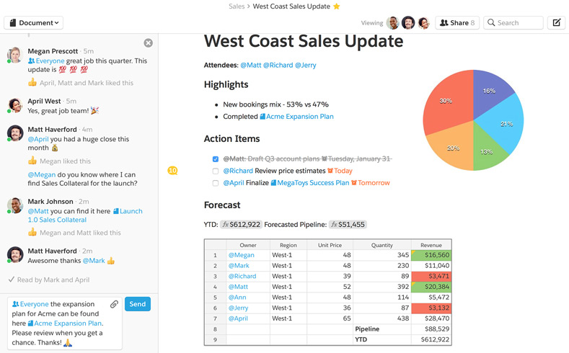Click Forecasted Pipeline formula value $51,455

point(348,225)
